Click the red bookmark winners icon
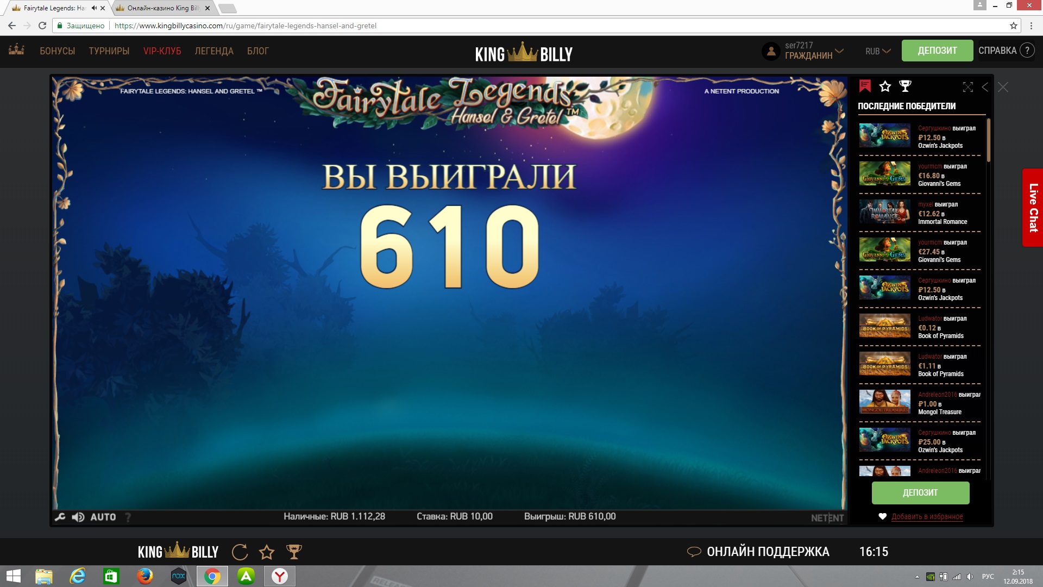 pos(865,86)
